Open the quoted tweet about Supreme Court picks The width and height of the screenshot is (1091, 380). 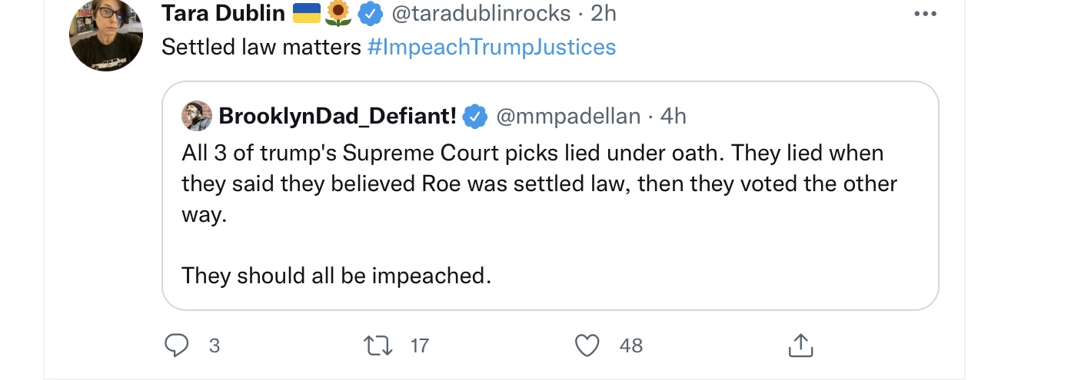click(550, 196)
